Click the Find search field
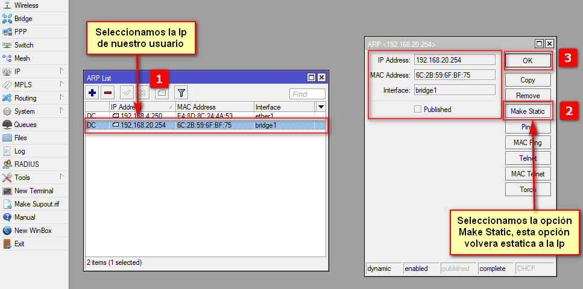Image resolution: width=583 pixels, height=289 pixels. (307, 94)
